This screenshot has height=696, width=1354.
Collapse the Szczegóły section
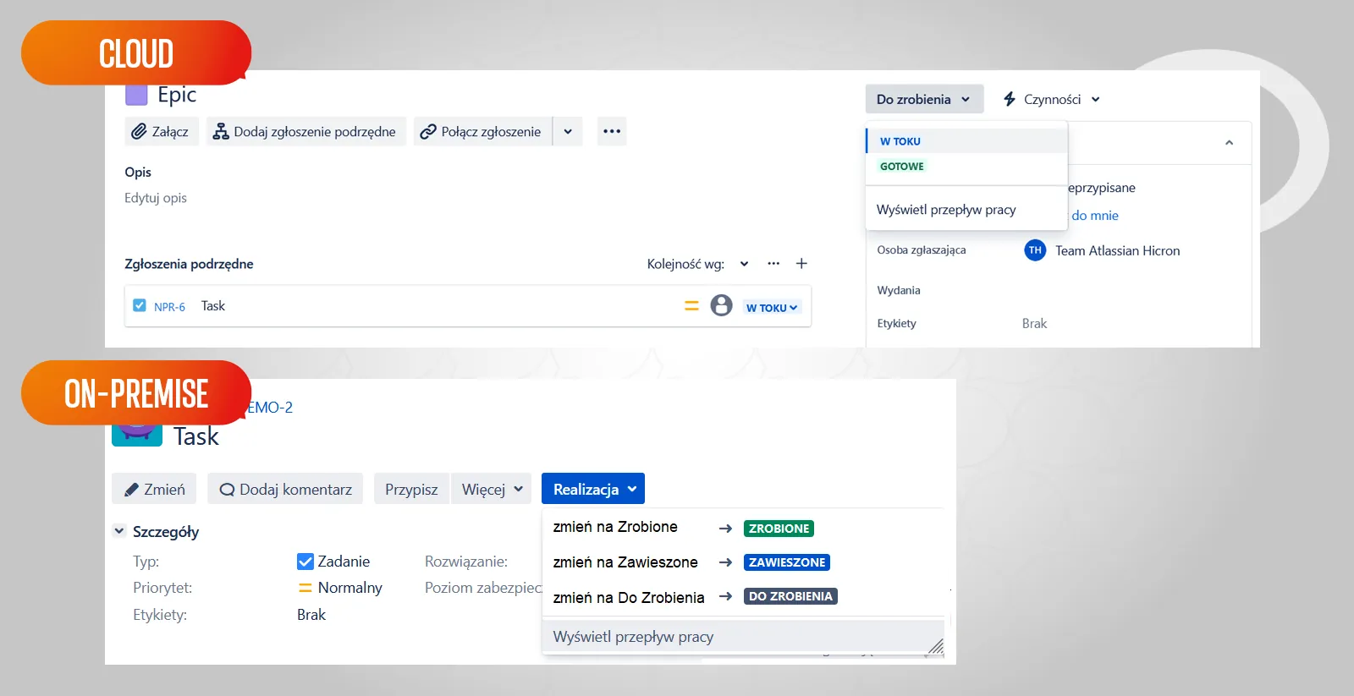click(119, 531)
